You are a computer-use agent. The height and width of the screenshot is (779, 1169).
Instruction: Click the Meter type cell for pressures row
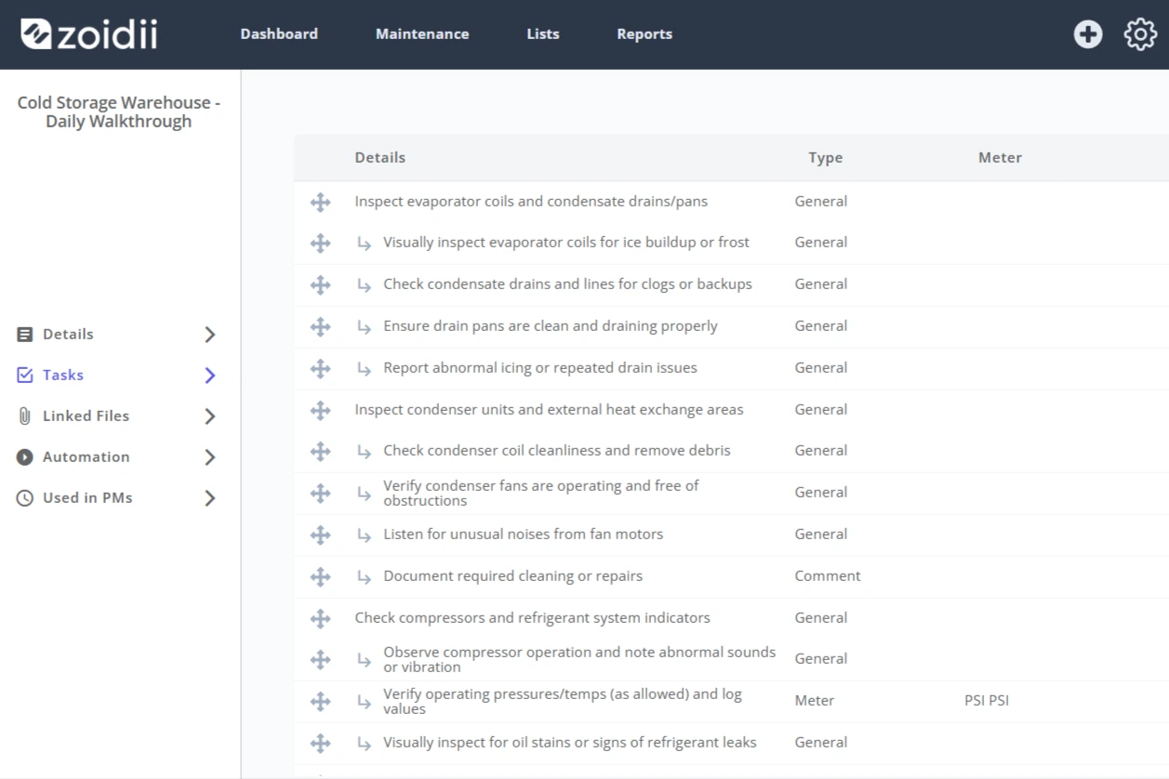point(814,701)
